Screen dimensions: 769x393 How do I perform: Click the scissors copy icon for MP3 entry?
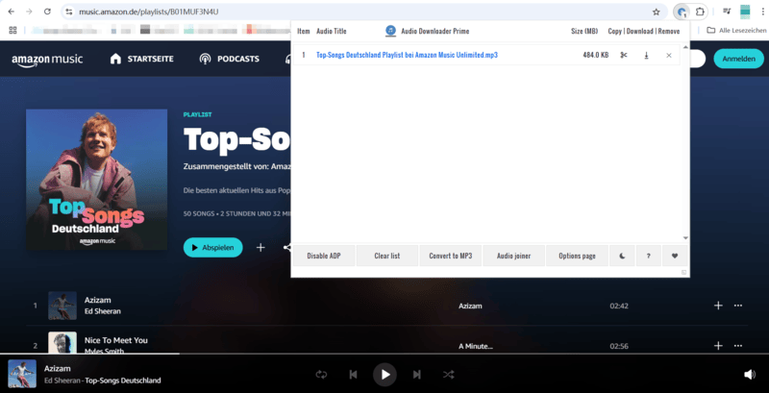click(623, 55)
